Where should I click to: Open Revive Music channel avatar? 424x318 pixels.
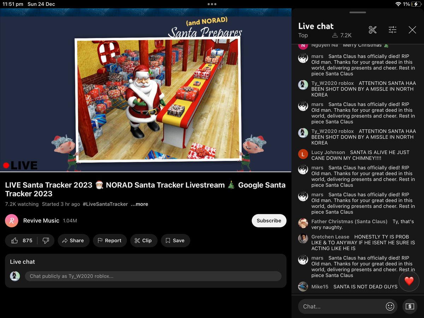[12, 220]
